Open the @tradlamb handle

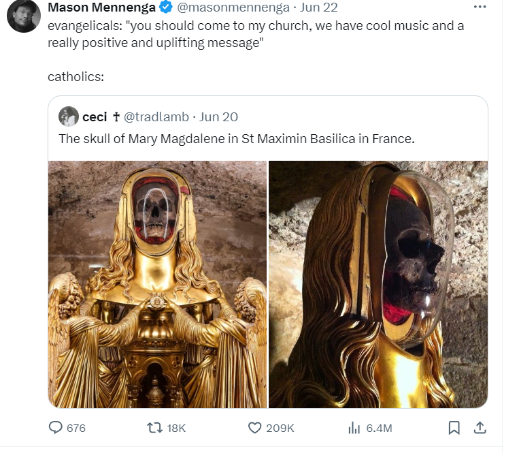(156, 116)
